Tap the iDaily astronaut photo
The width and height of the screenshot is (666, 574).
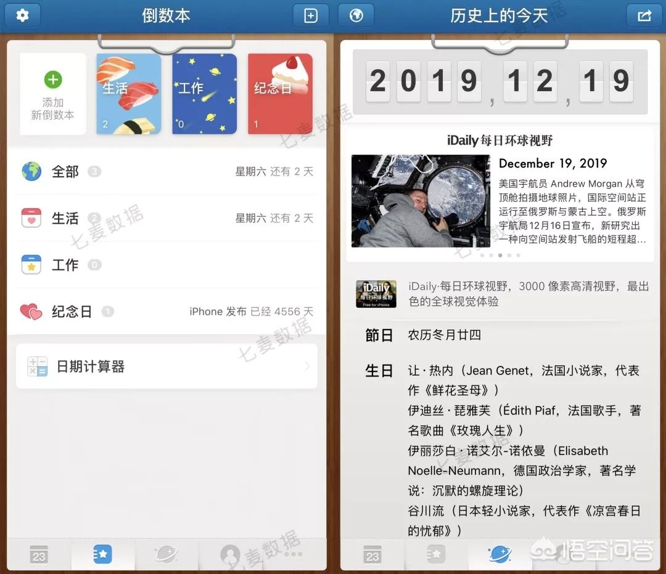(x=420, y=201)
